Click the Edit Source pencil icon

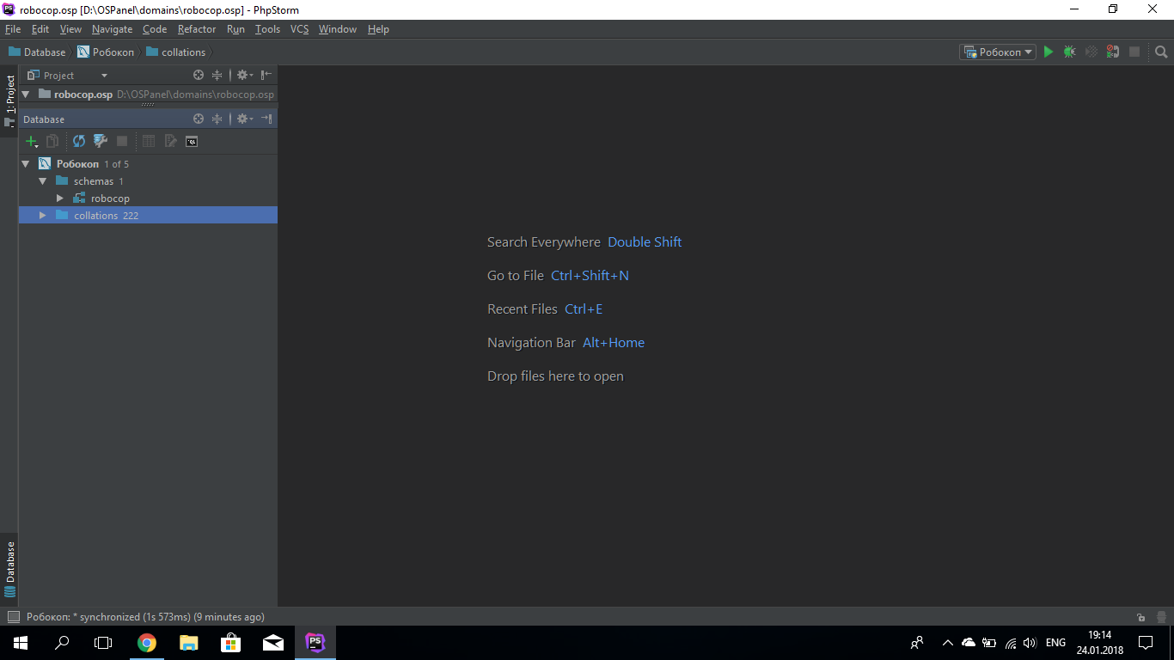170,141
